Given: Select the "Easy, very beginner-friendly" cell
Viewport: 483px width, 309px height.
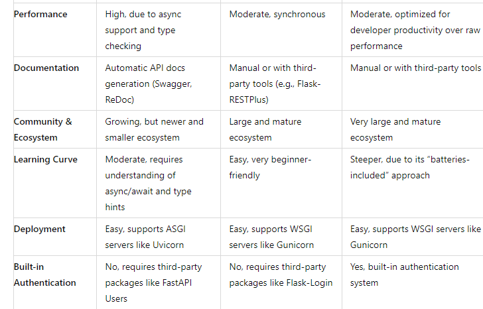Looking at the screenshot, I should (x=270, y=167).
